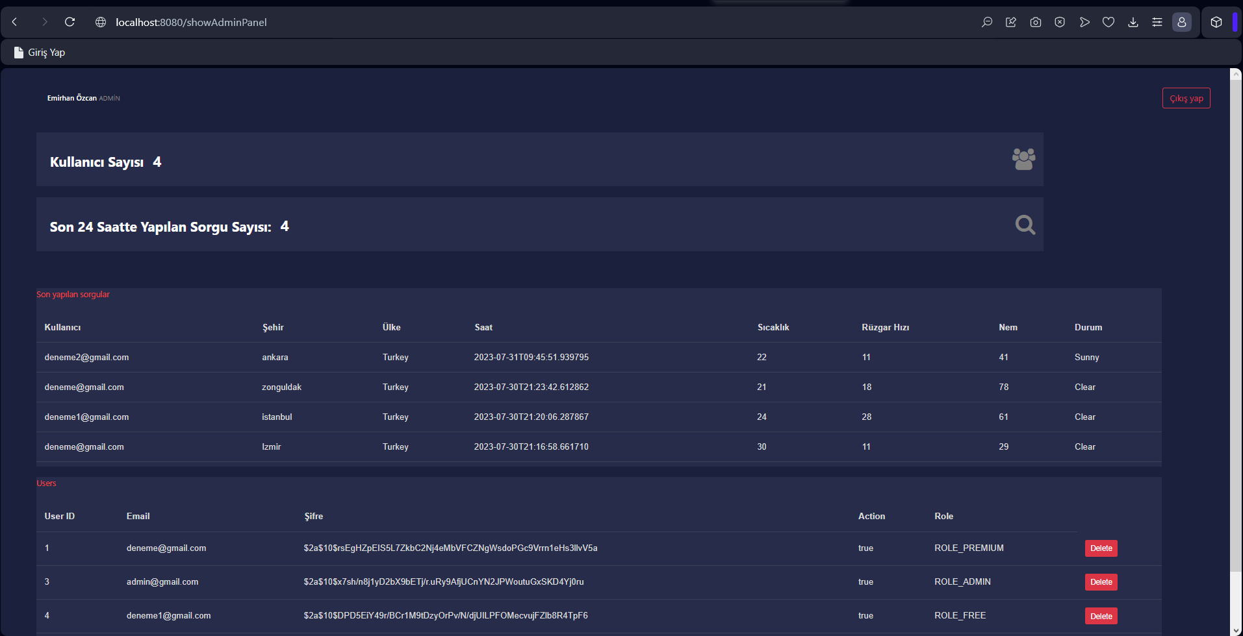Image resolution: width=1243 pixels, height=636 pixels.
Task: Click the Ülke column header
Action: pyautogui.click(x=392, y=328)
